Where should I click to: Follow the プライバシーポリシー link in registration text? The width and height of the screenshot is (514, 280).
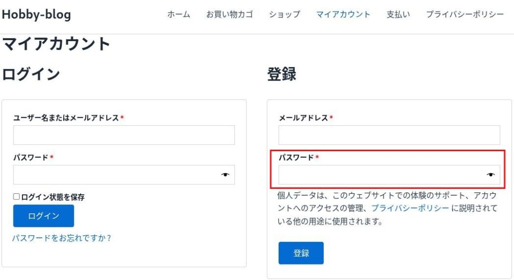click(x=410, y=208)
